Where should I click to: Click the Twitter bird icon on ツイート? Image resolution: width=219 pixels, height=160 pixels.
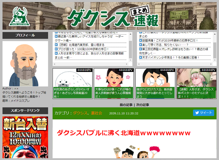pyautogui.click(x=197, y=113)
